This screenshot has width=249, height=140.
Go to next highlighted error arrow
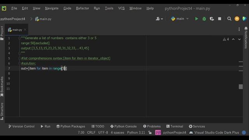(x=239, y=39)
